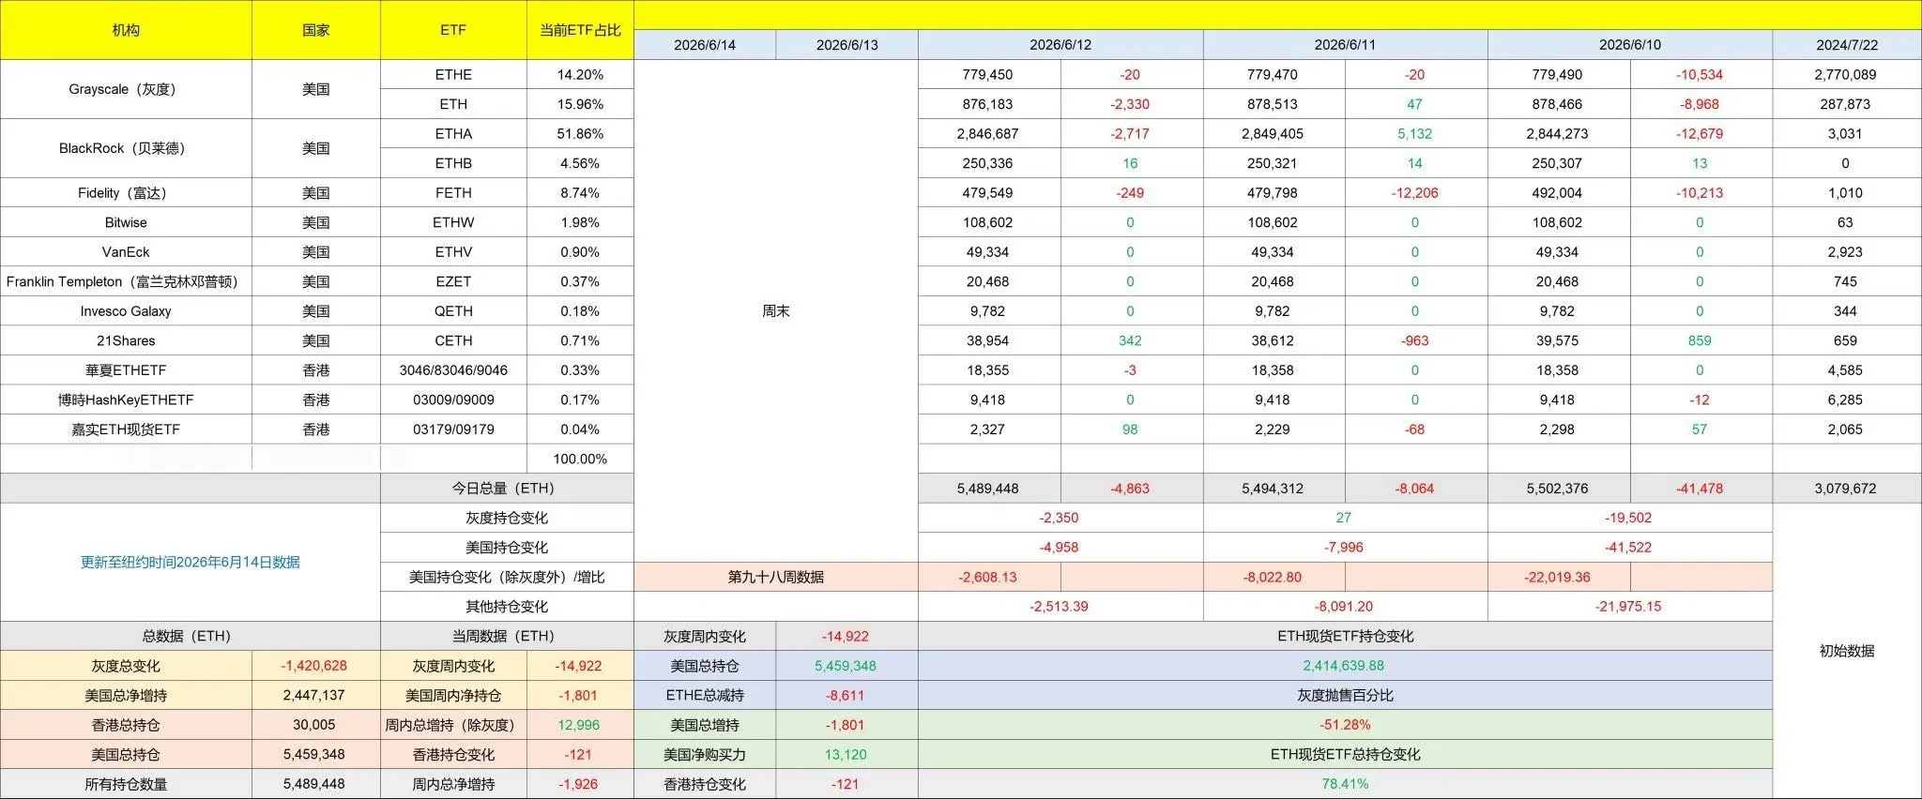Image resolution: width=1922 pixels, height=799 pixels.
Task: Click the Fidelity（富达）cell
Action: (126, 193)
